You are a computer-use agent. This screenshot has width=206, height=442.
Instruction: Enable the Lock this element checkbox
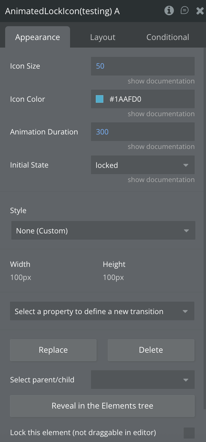point(189,433)
